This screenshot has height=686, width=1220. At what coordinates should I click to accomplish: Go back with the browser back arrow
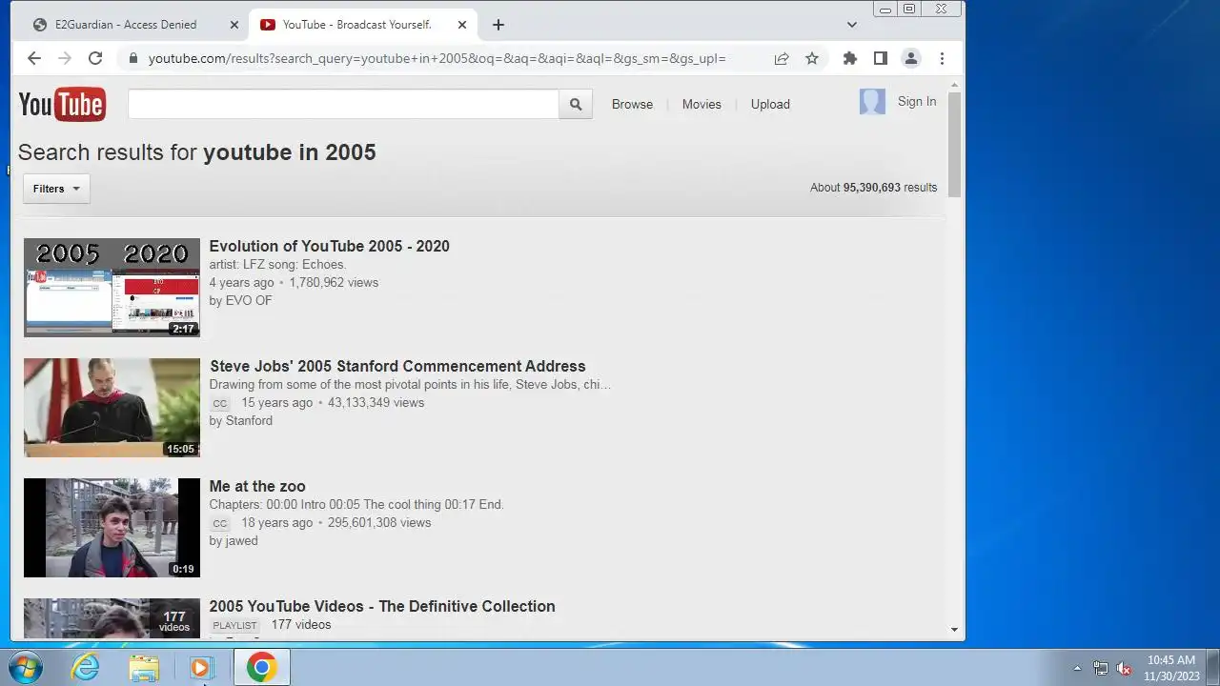coord(34,58)
